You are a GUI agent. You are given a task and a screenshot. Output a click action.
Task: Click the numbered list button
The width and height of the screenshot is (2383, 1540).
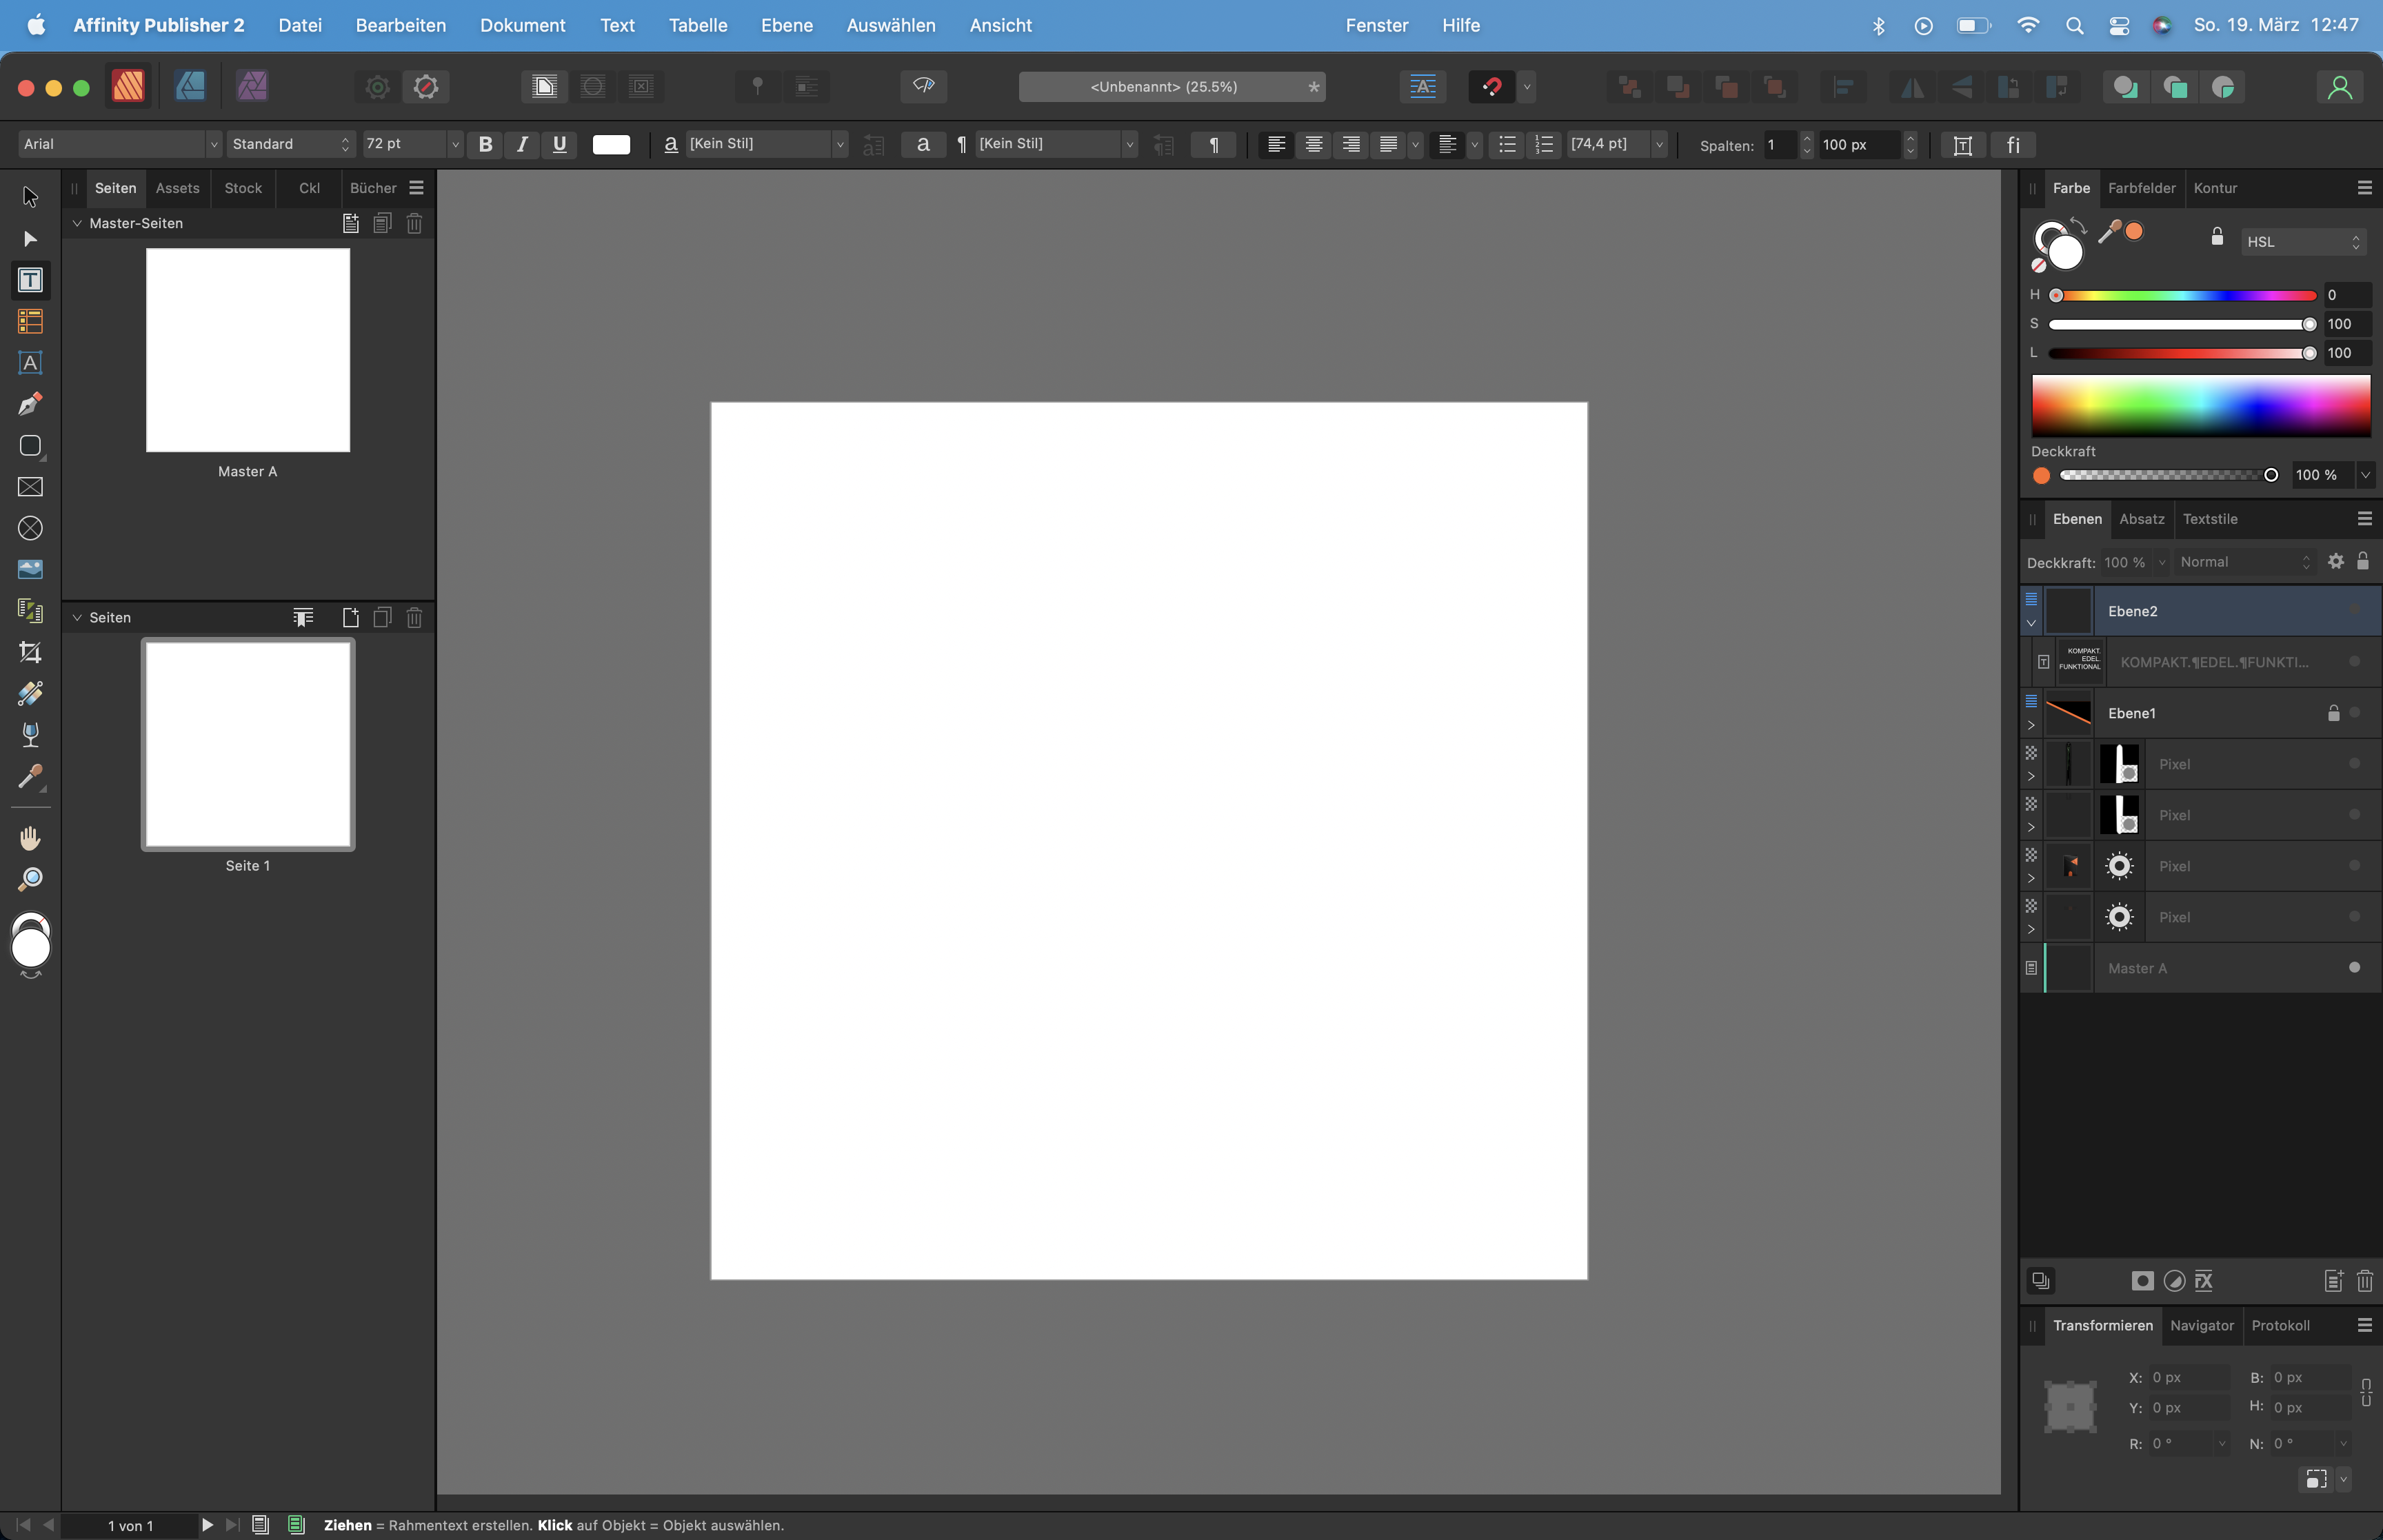1544,145
